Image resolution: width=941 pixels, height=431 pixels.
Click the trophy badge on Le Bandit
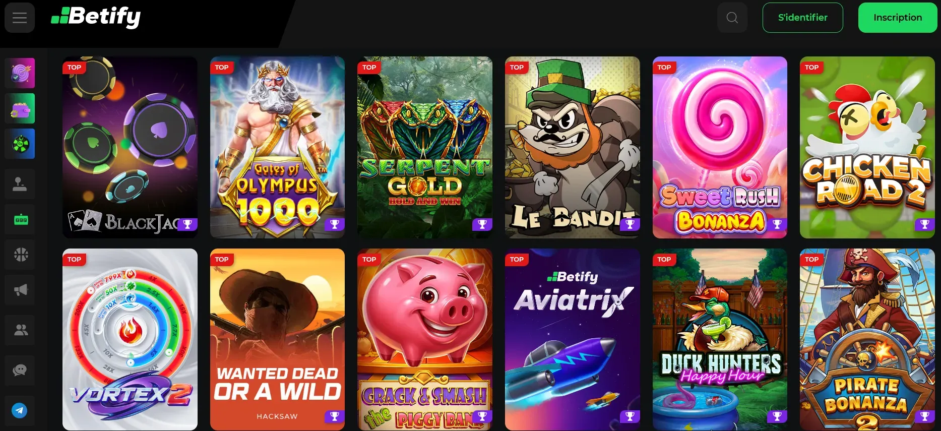tap(630, 224)
